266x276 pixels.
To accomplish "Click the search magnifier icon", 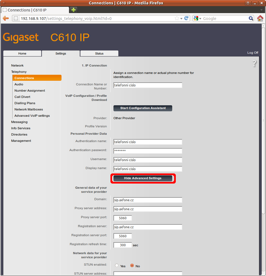I will click(251, 18).
